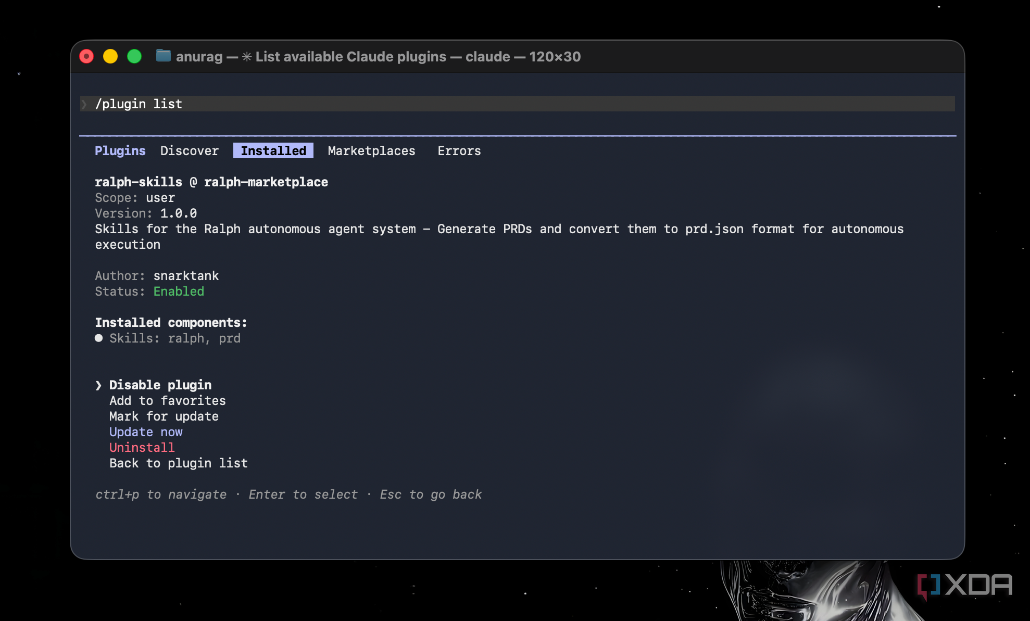1030x621 pixels.
Task: Click plugin title ralph-skills @ ralph-marketplace
Action: coord(211,182)
